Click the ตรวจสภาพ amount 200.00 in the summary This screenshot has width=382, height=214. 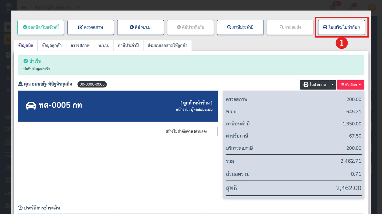(354, 99)
